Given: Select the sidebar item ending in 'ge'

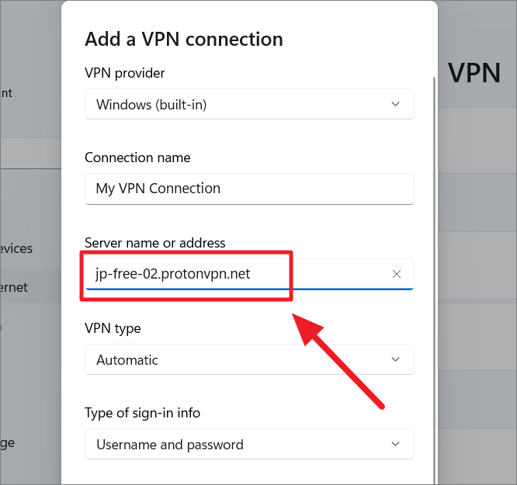Looking at the screenshot, I should pos(7,443).
